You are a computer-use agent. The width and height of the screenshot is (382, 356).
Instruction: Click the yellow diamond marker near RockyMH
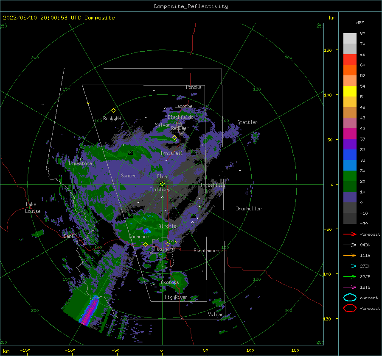(113, 110)
